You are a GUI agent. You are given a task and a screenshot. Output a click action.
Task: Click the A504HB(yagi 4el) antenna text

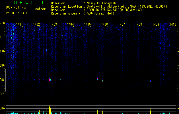[x=100, y=13]
